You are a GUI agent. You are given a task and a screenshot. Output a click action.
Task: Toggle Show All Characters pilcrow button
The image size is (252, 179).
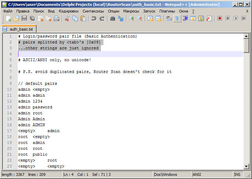tap(177, 18)
